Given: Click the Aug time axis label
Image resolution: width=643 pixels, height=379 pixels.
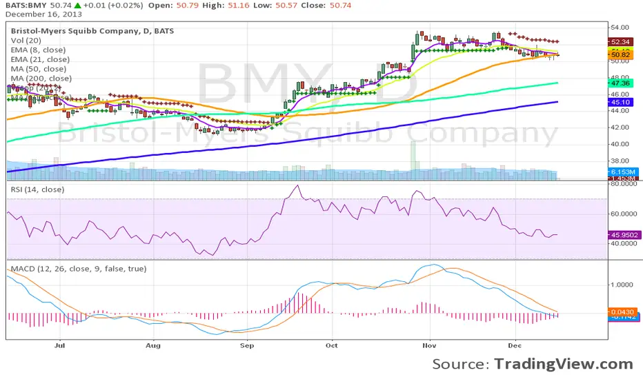Looking at the screenshot, I should [x=153, y=345].
